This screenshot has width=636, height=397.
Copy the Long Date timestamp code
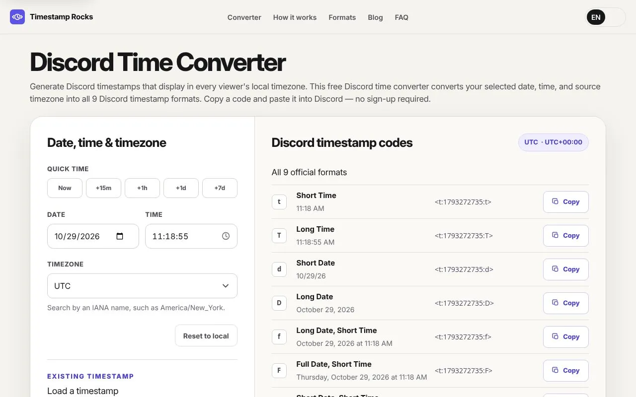click(x=565, y=303)
